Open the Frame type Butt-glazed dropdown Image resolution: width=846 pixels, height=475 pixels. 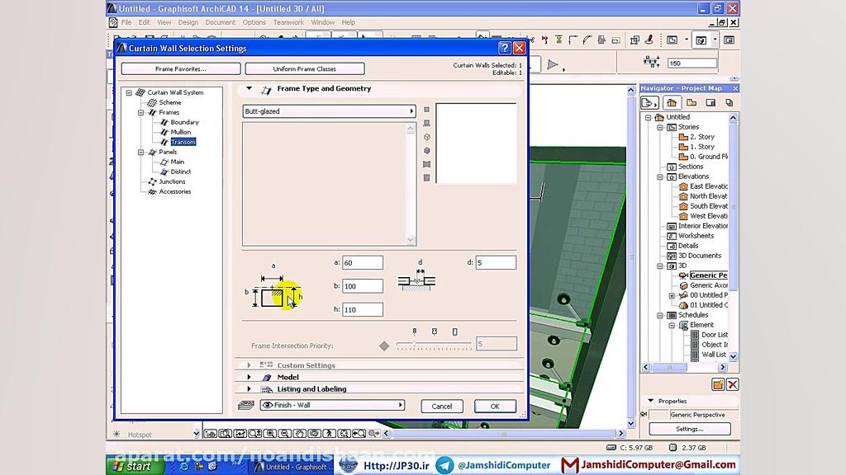pyautogui.click(x=329, y=111)
